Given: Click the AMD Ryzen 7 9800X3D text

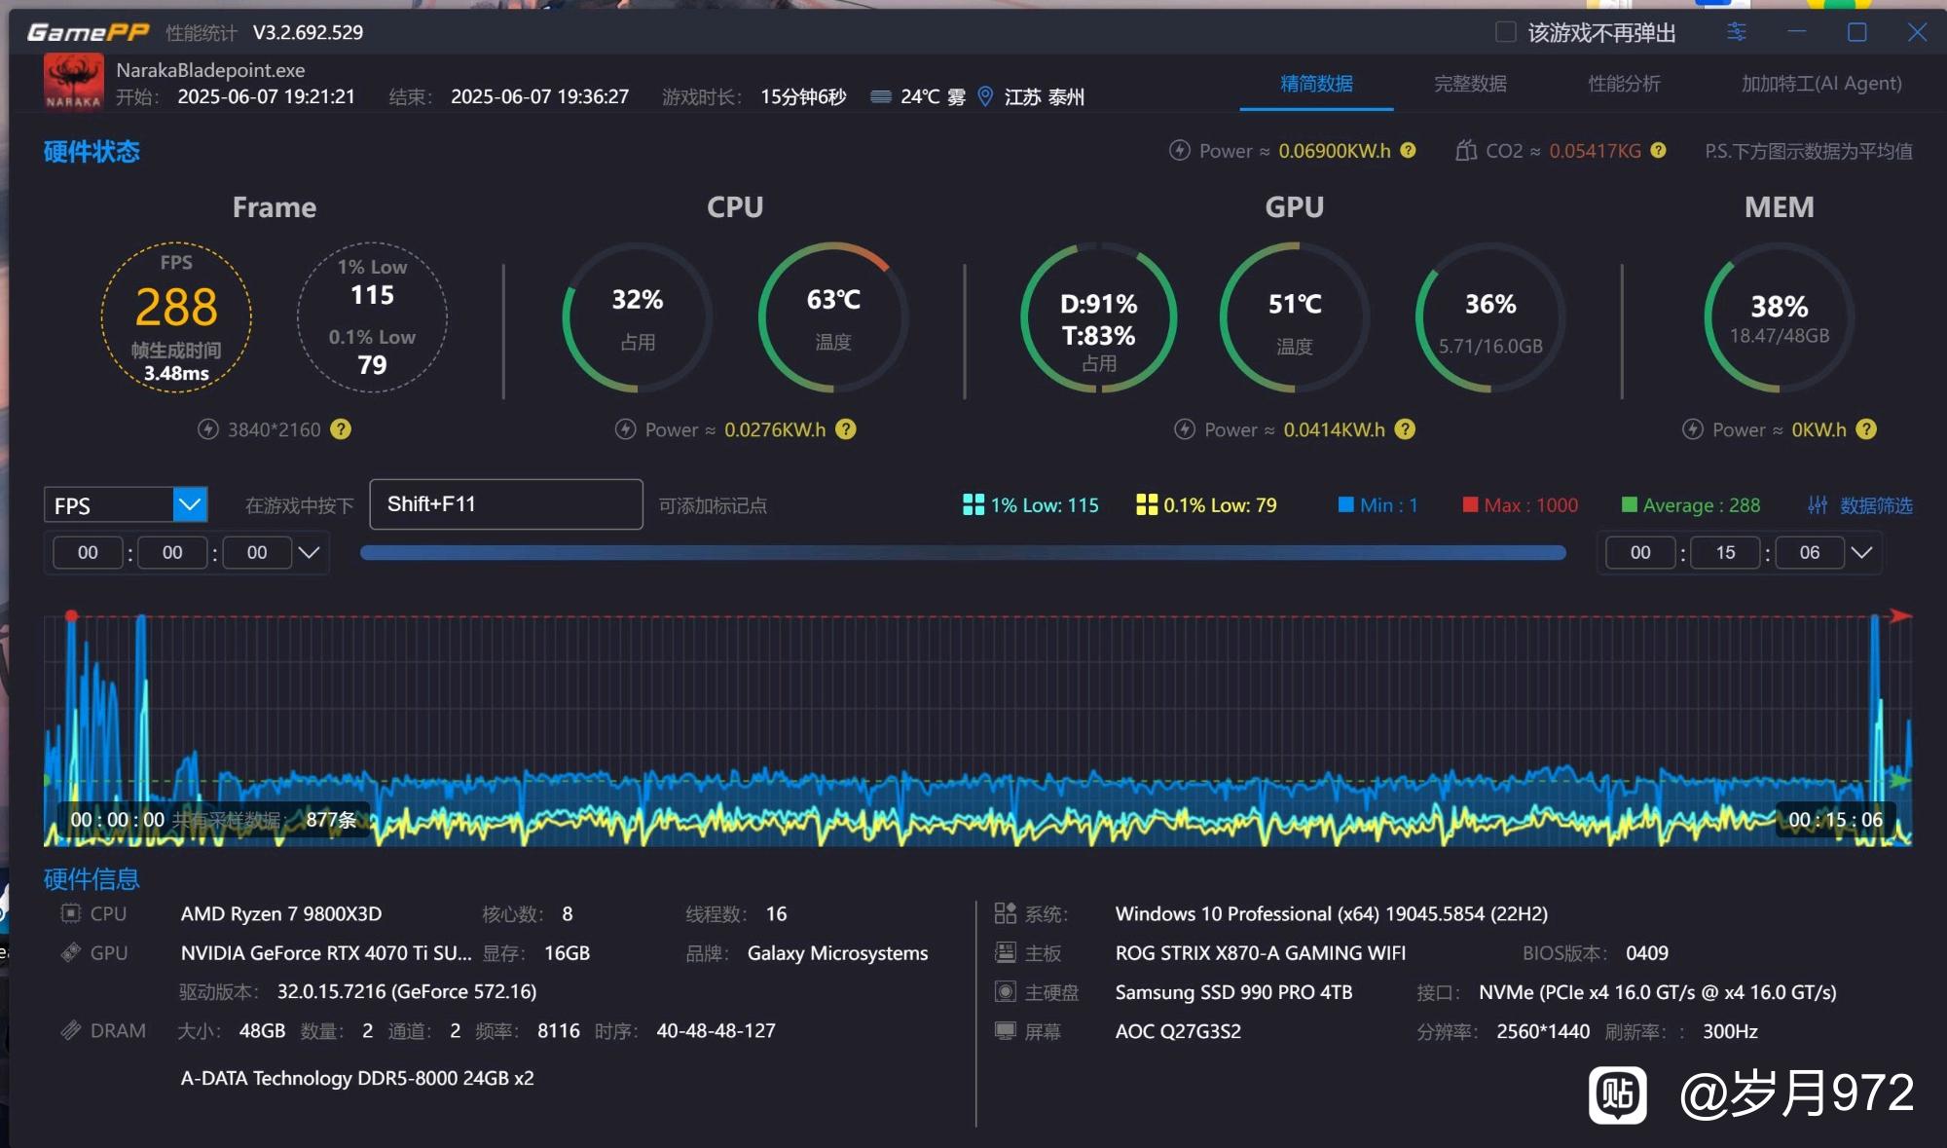Looking at the screenshot, I should click(x=281, y=913).
